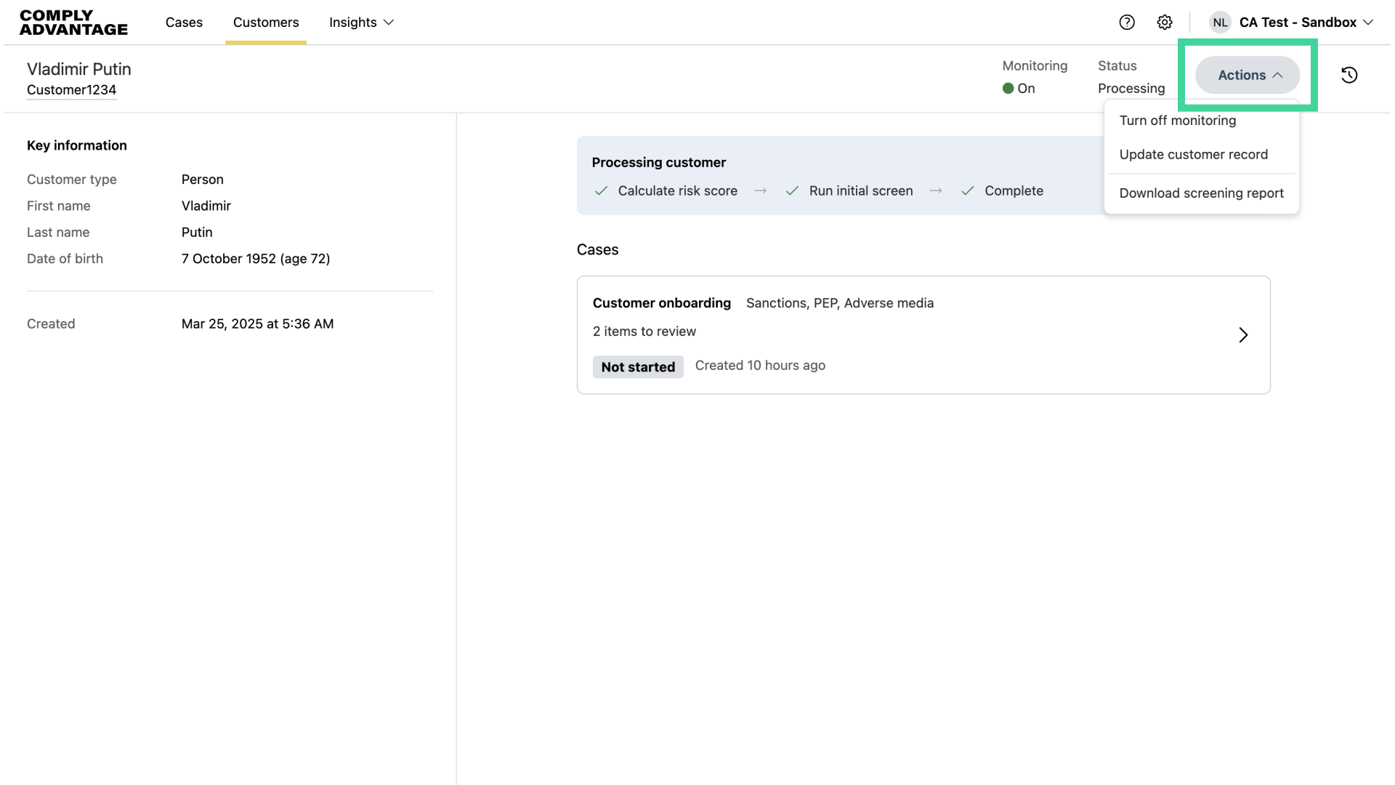The image size is (1395, 785).
Task: Click the Customer1234 identifier link
Action: pos(71,90)
